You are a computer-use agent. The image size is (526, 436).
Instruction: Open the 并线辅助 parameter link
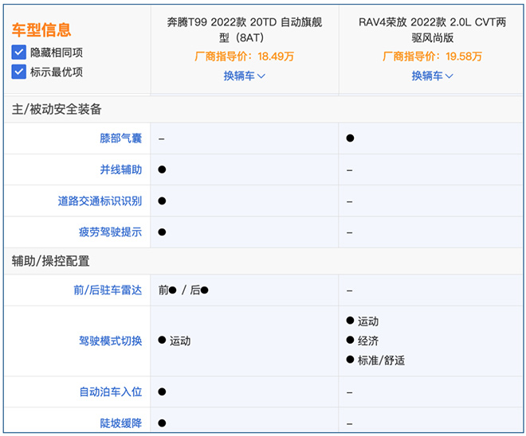[x=121, y=169]
